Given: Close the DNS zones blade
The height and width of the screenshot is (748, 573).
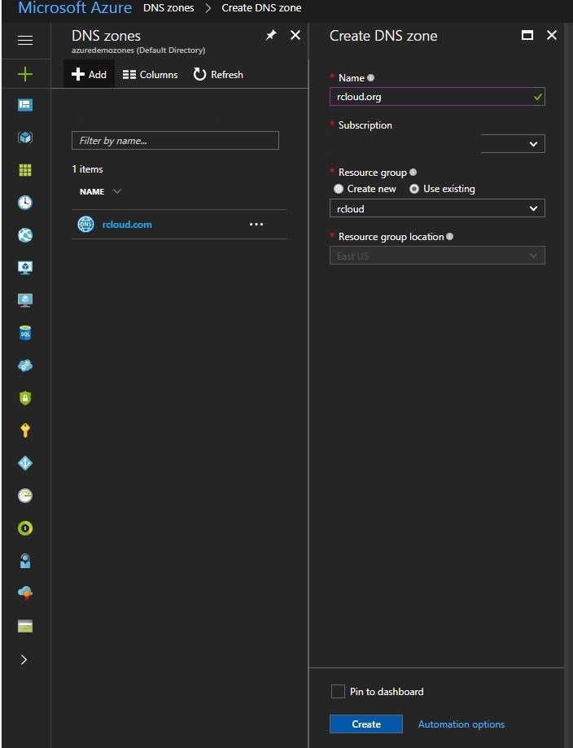Looking at the screenshot, I should coord(295,35).
